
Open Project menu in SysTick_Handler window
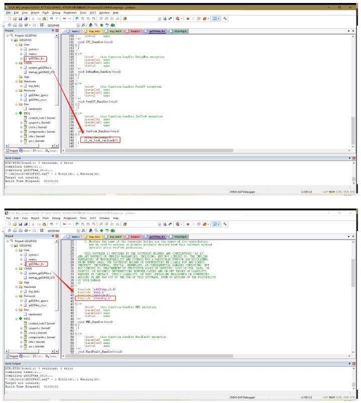point(35,13)
